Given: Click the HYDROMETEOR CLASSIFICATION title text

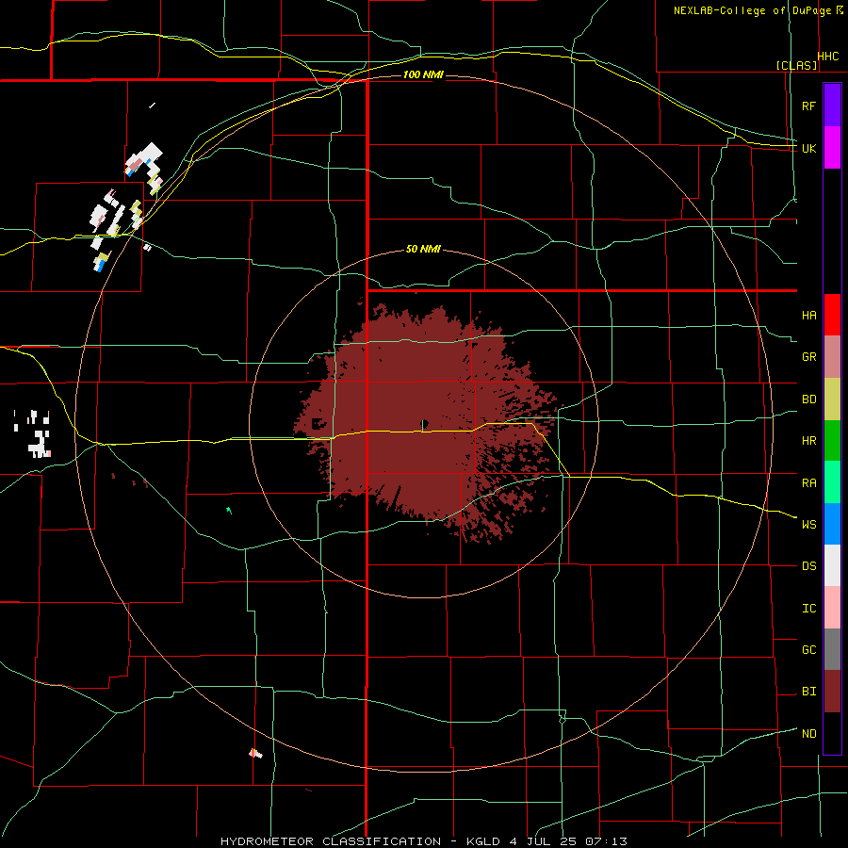Looking at the screenshot, I should [331, 841].
